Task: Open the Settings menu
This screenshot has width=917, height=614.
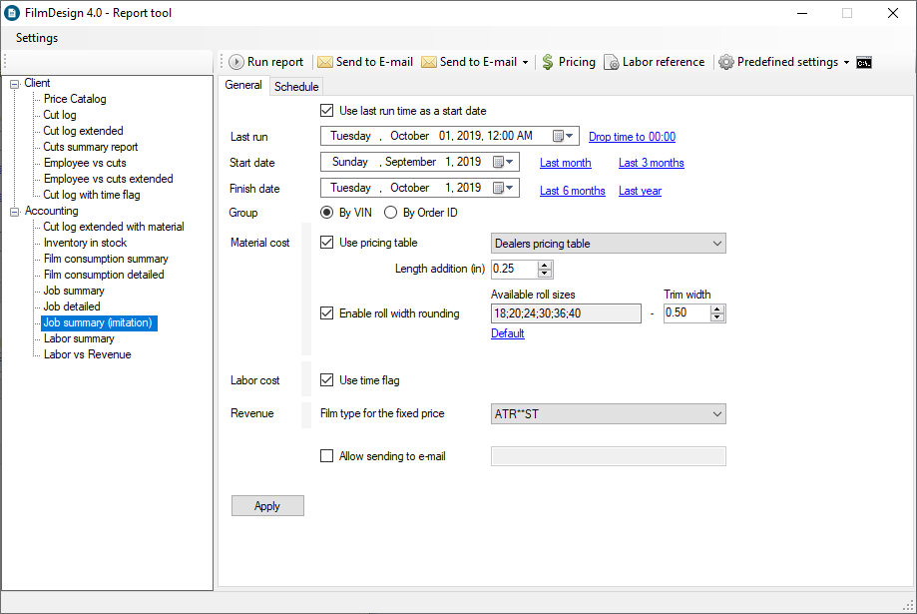Action: tap(37, 38)
